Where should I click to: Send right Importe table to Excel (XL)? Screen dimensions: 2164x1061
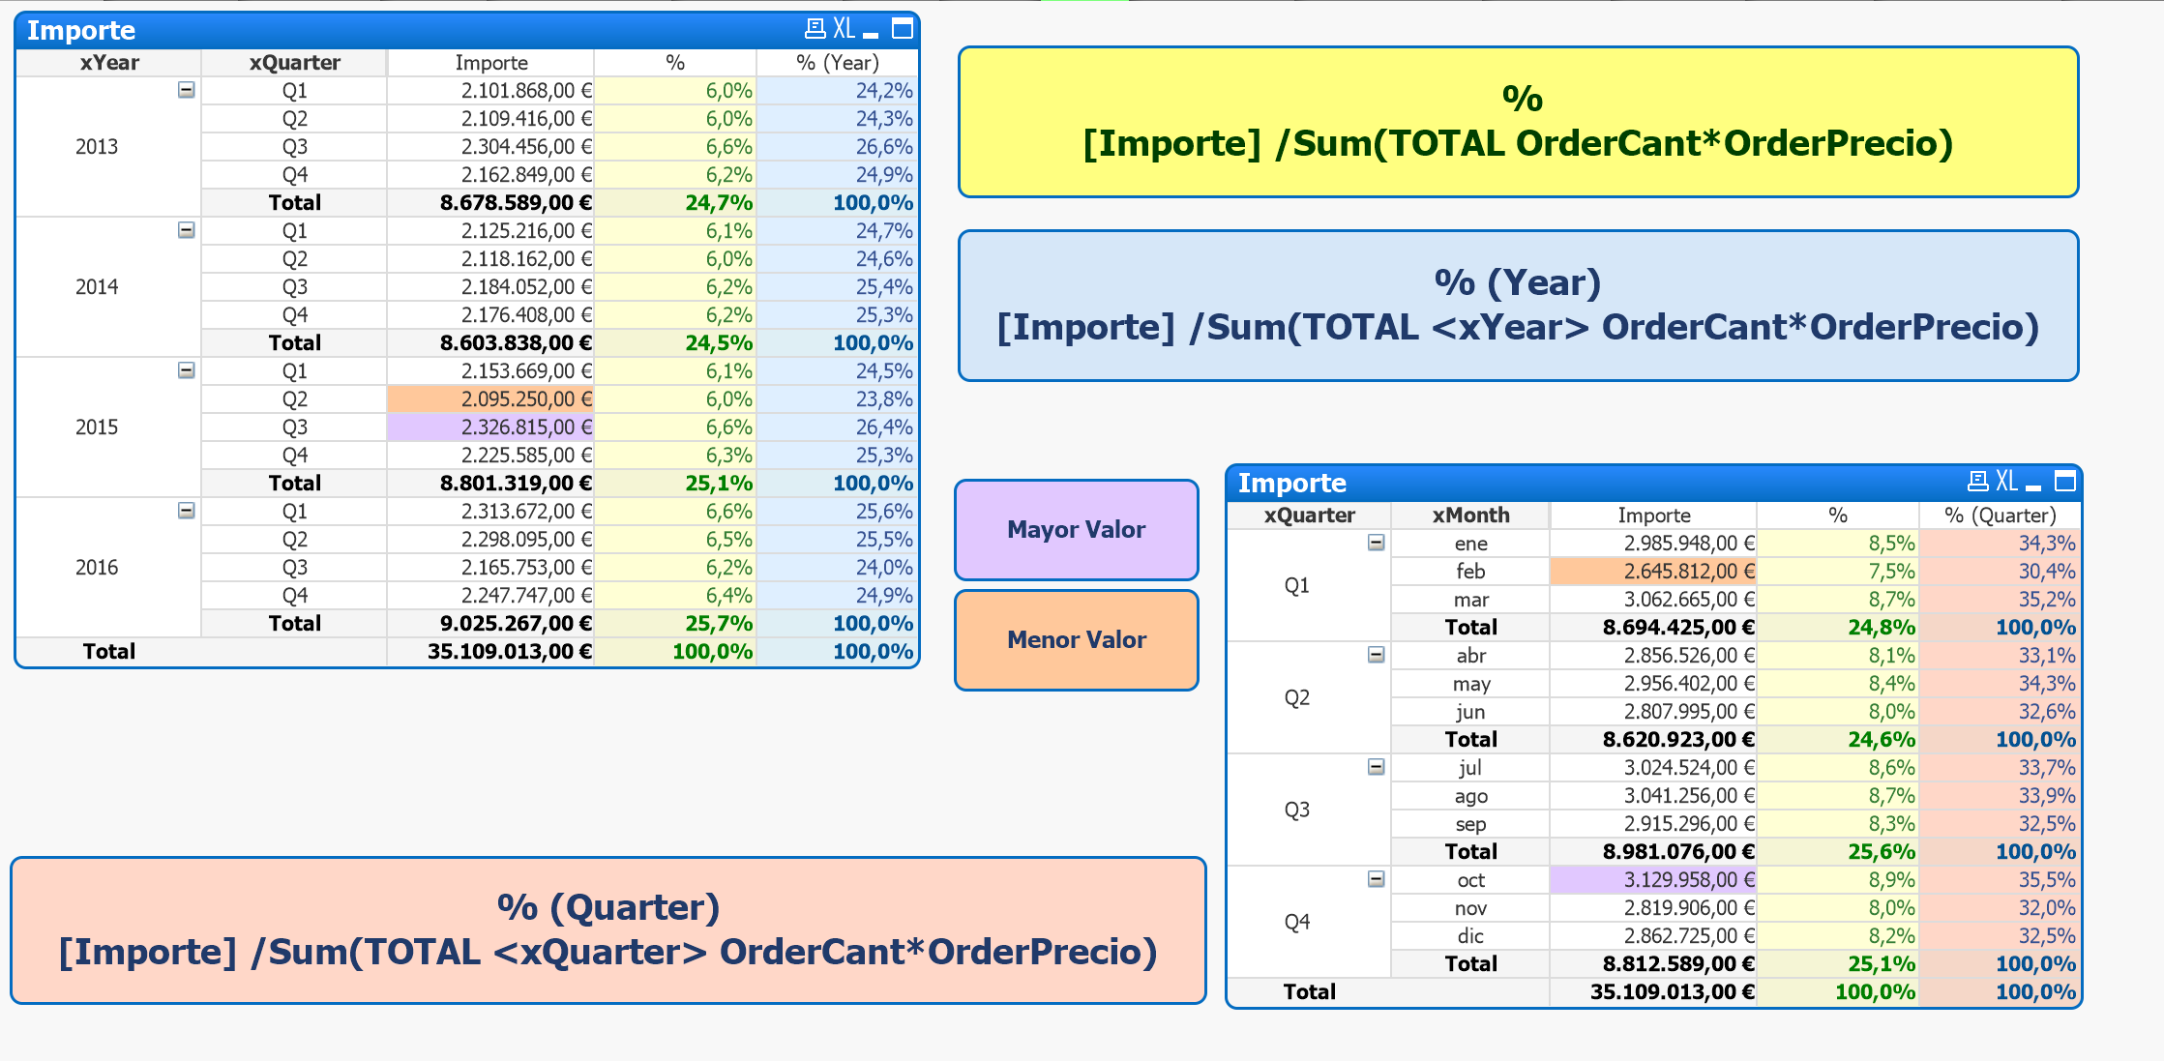click(x=2007, y=482)
